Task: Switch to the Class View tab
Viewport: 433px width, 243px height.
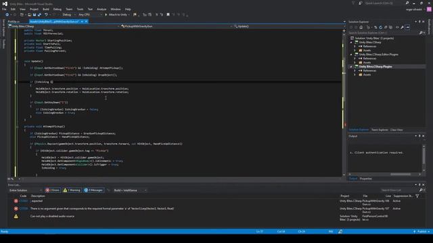Action: click(396, 130)
